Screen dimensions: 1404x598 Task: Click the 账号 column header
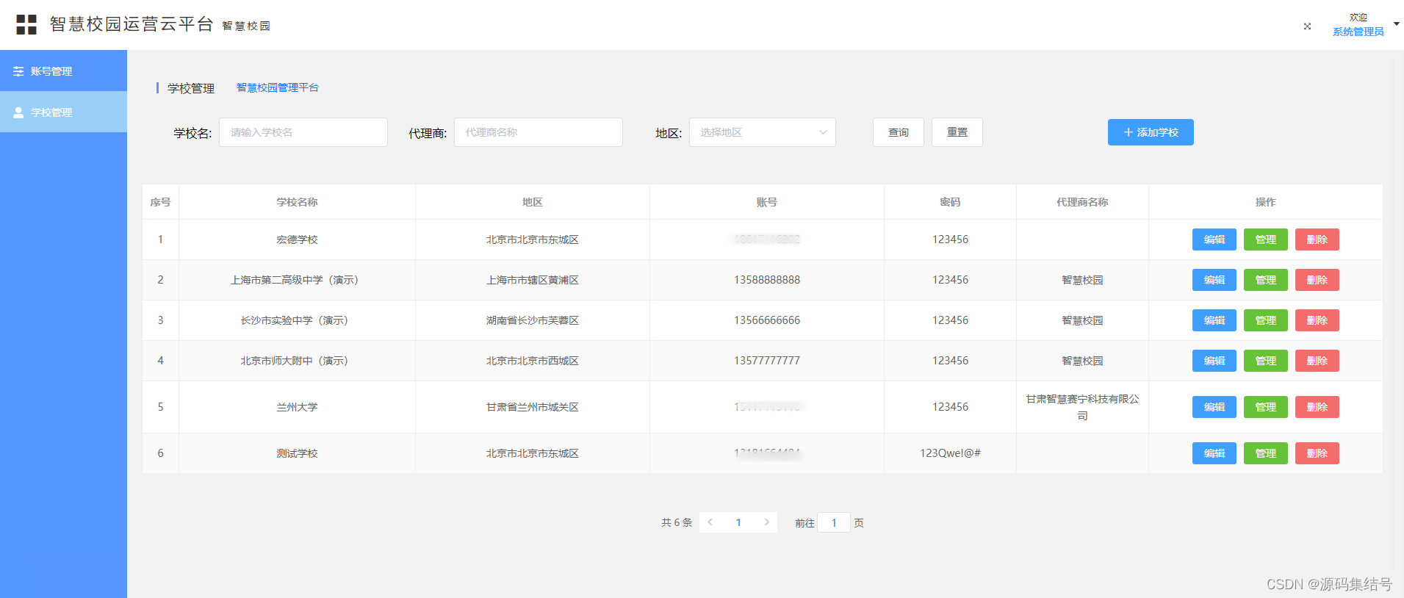tap(766, 202)
